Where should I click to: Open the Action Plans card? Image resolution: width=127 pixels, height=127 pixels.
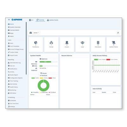pyautogui.click(x=114, y=44)
